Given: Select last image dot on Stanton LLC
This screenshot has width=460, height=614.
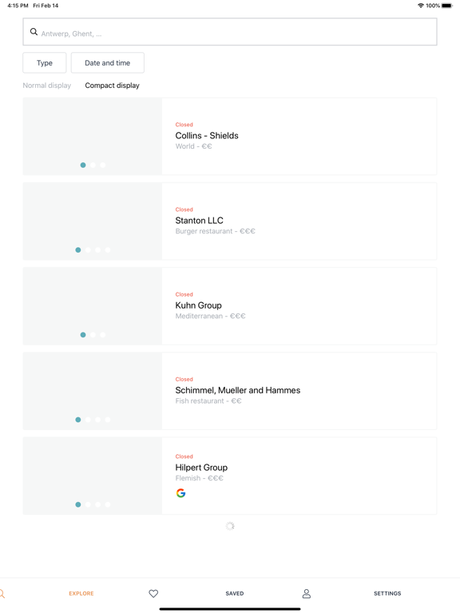Looking at the screenshot, I should coord(108,249).
